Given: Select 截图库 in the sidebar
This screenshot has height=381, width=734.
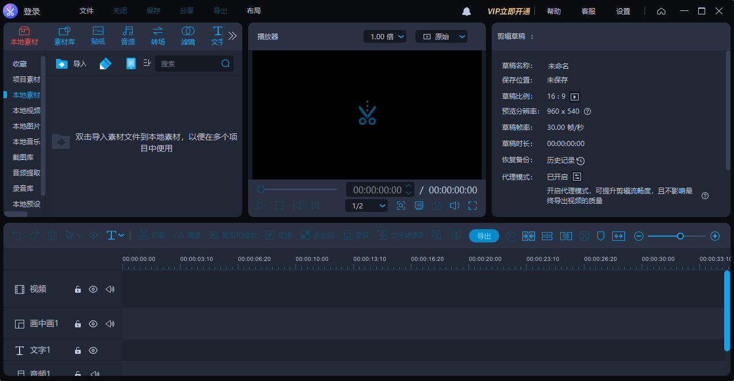Looking at the screenshot, I should click(23, 158).
